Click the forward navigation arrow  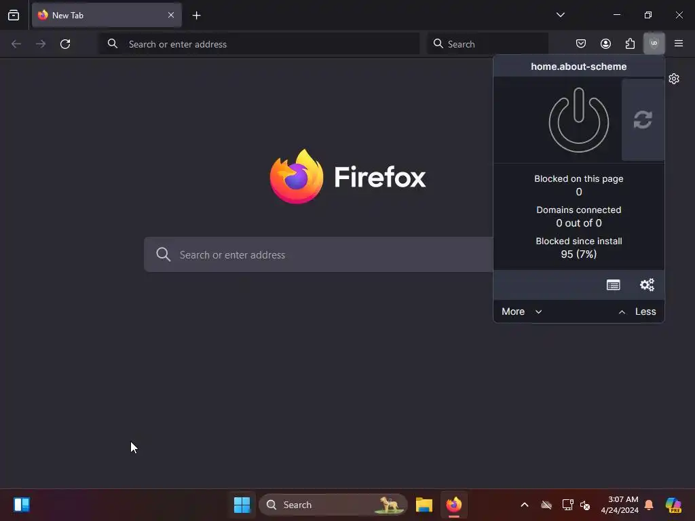click(41, 44)
